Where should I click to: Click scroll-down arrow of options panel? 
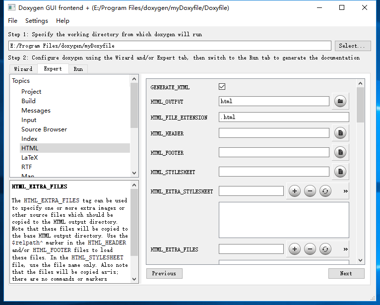[360, 260]
